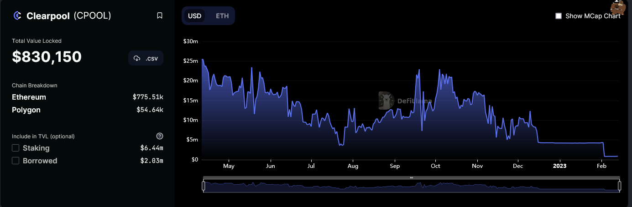Switch chart denomination to ETH
632x207 pixels.
(x=222, y=16)
